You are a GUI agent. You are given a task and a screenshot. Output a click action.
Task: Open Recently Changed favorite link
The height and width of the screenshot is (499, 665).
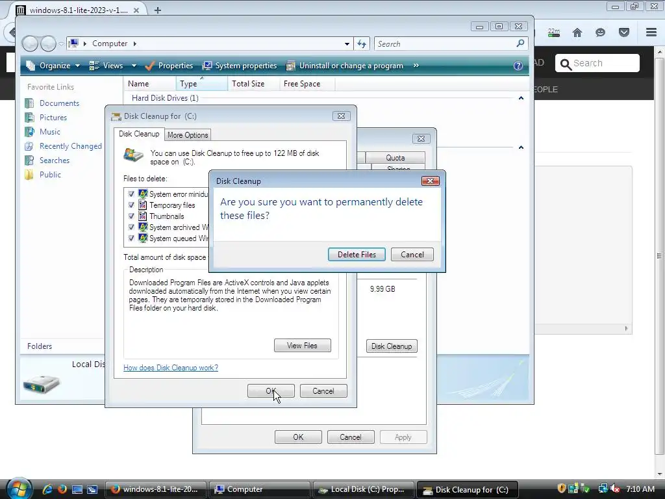tap(70, 146)
